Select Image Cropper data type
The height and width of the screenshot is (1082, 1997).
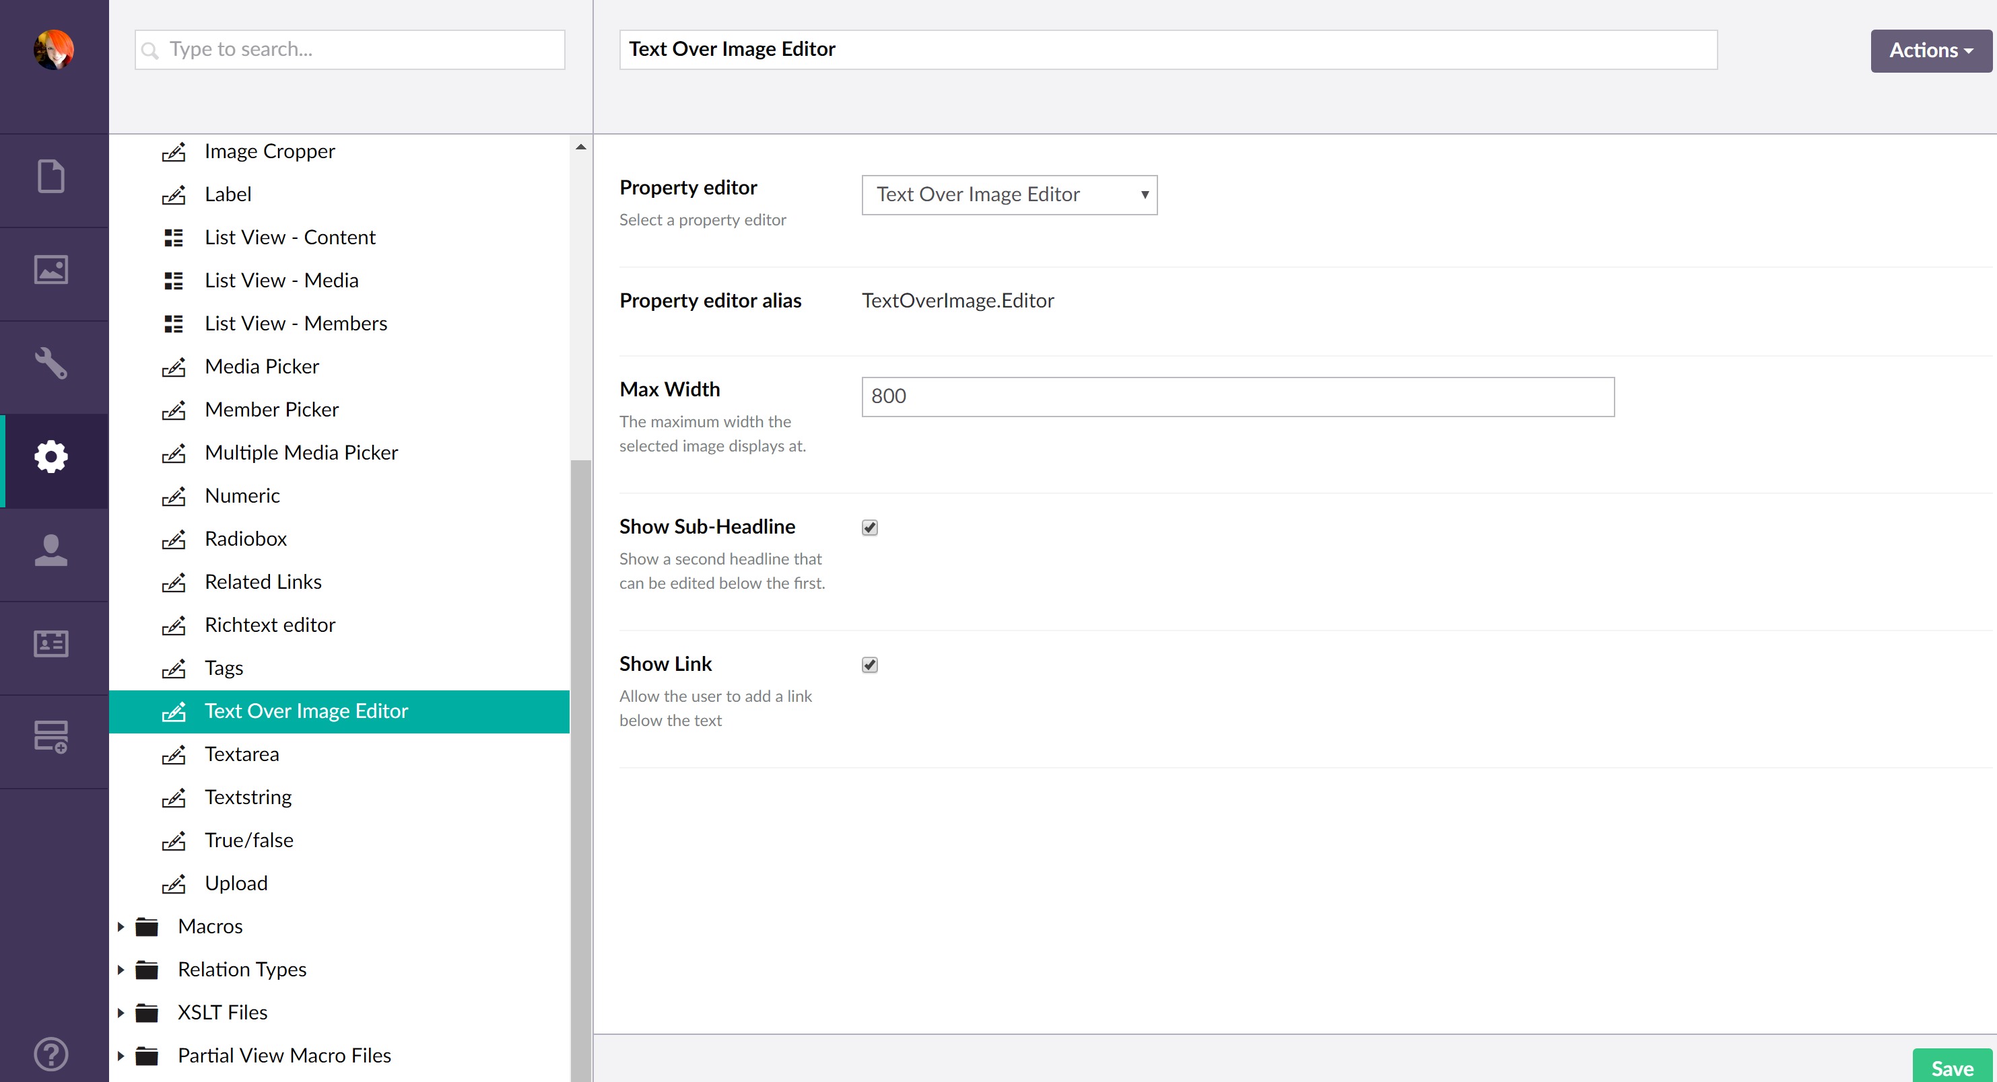[x=270, y=151]
